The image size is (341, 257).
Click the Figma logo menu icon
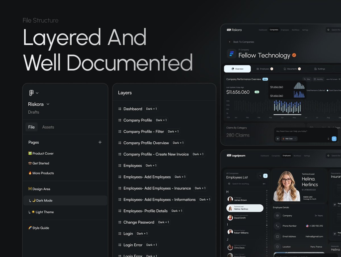(32, 93)
